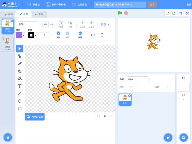Click the Ungroup (拆散) icon
Screen dimensions: 192x144
coord(70,24)
